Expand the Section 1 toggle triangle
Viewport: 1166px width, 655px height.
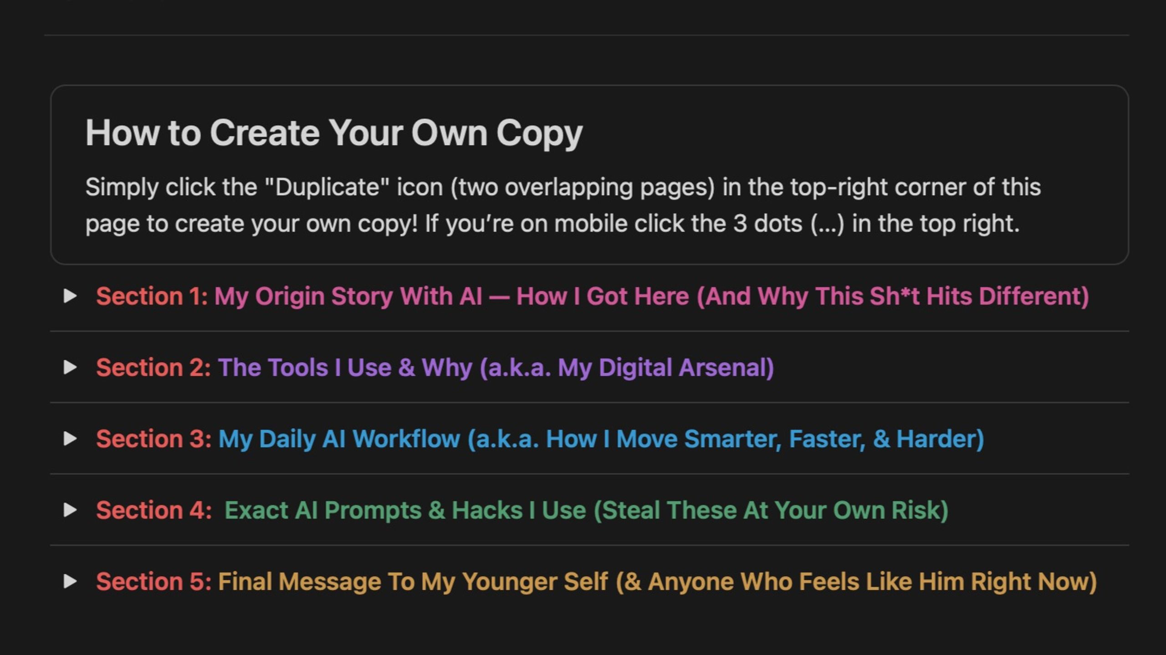[70, 296]
